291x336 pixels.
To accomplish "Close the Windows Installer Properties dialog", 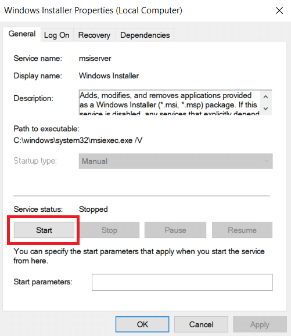I will click(x=279, y=10).
